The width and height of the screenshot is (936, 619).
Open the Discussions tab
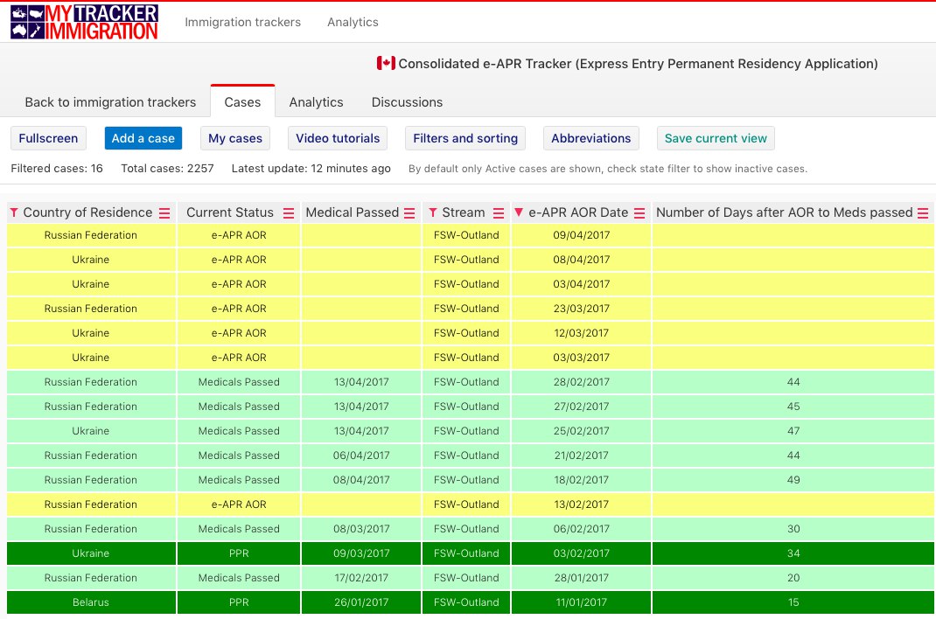407,102
